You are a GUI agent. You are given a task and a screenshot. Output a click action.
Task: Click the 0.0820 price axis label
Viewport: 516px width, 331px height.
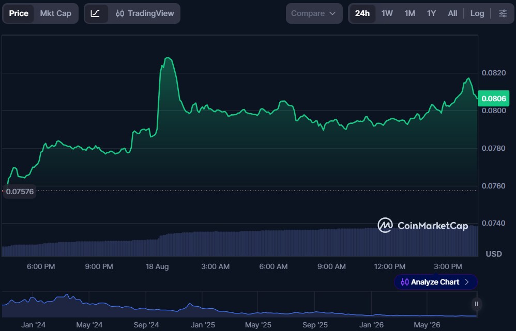(x=494, y=73)
